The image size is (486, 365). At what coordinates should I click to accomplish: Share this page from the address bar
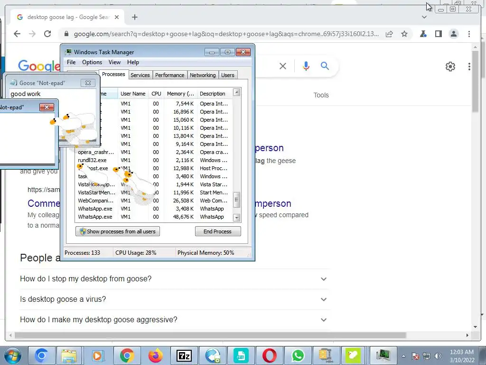coord(389,34)
